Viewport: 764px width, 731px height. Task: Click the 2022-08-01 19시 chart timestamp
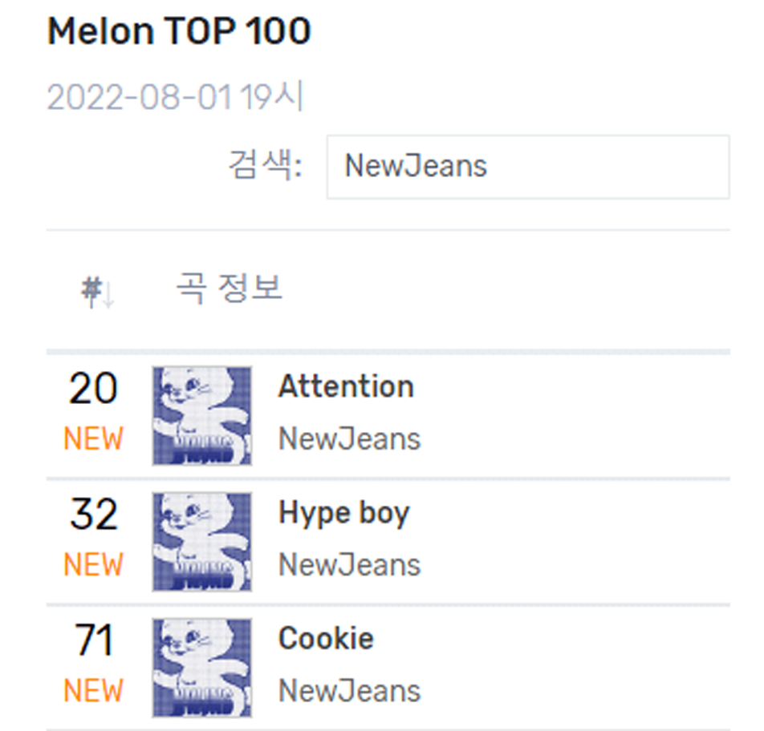[x=176, y=97]
